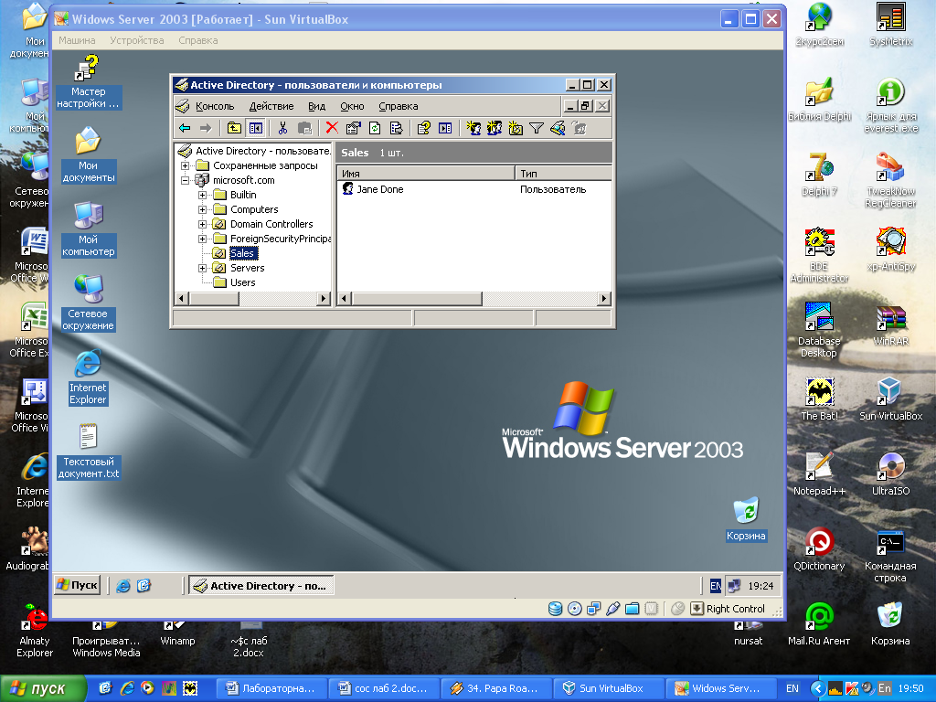The height and width of the screenshot is (702, 936).
Task: Click the VirtualBox network status icon
Action: [593, 608]
